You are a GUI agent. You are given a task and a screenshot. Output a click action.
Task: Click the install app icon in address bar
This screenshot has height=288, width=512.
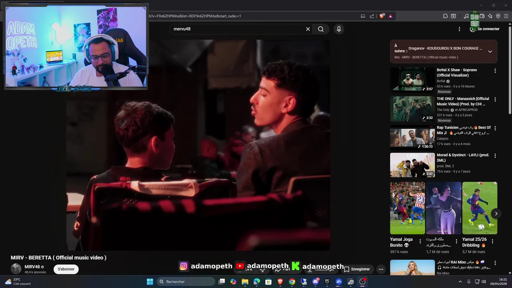pos(363,16)
